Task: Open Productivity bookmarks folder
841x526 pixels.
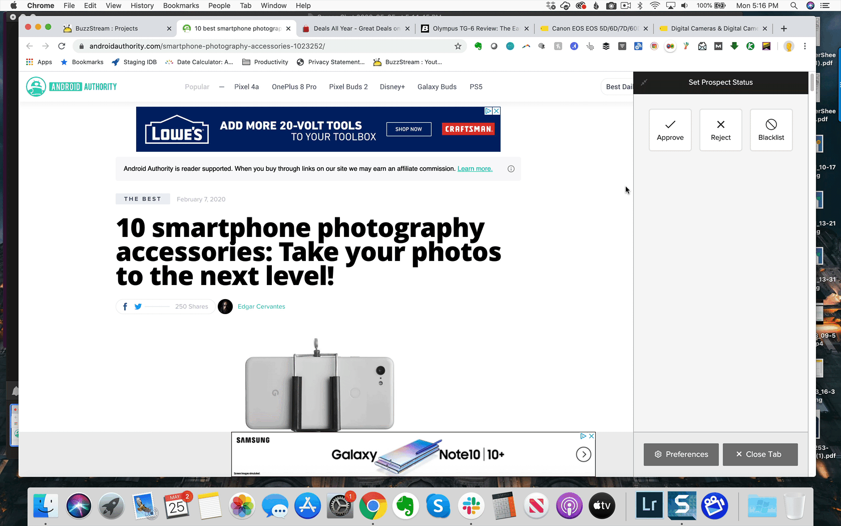Action: 265,62
